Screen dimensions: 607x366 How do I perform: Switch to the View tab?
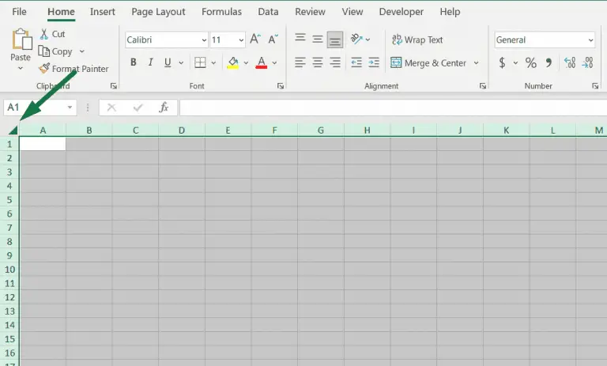point(353,12)
